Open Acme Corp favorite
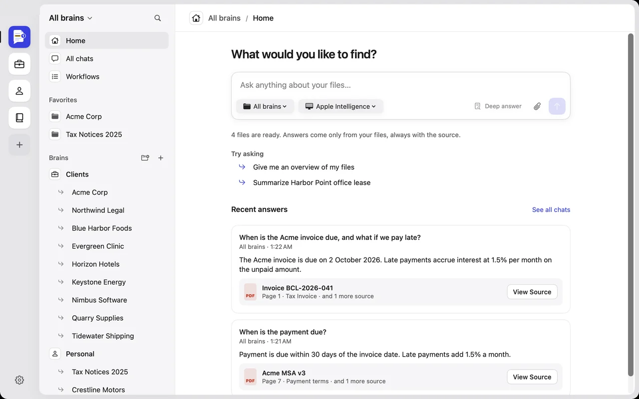 pos(107,117)
